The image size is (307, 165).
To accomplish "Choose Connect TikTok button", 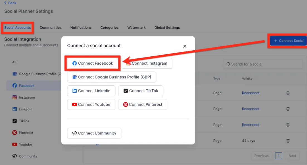I will (x=141, y=91).
